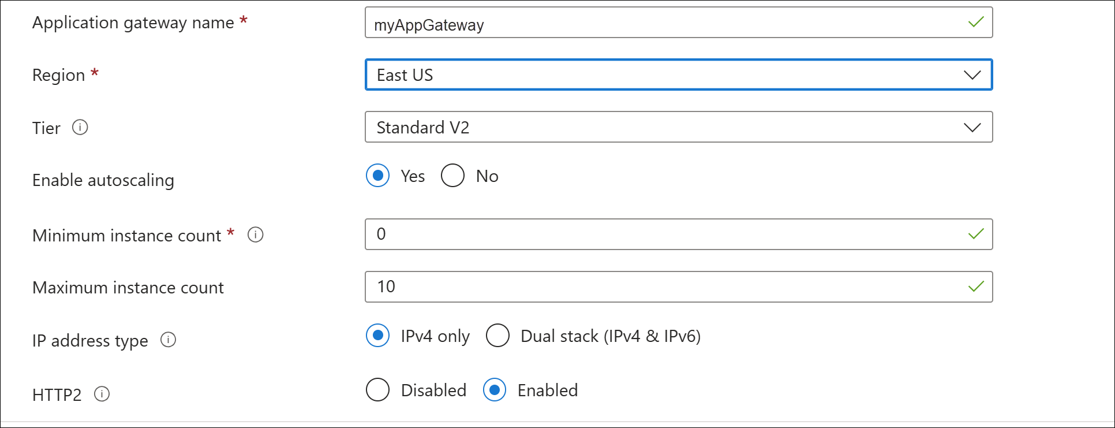Click the green checkmark on Application gateway name field
The width and height of the screenshot is (1115, 428).
click(975, 23)
